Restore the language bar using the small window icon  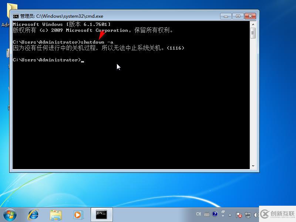(223, 212)
